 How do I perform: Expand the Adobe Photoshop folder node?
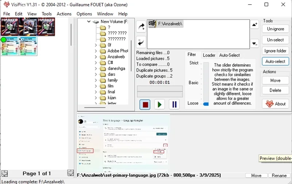(x=96, y=51)
